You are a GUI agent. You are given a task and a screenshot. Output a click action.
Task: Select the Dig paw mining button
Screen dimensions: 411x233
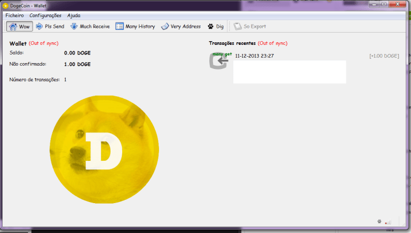pyautogui.click(x=216, y=26)
